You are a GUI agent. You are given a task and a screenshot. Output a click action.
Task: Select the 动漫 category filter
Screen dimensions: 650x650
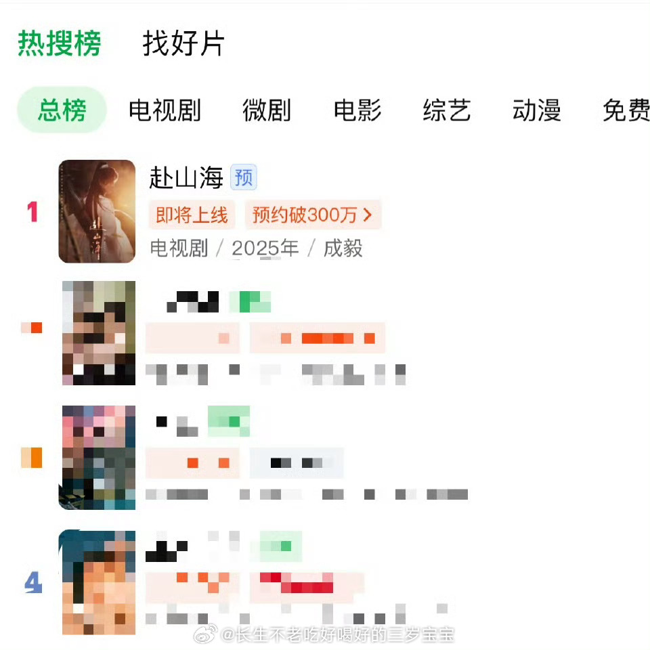(537, 110)
